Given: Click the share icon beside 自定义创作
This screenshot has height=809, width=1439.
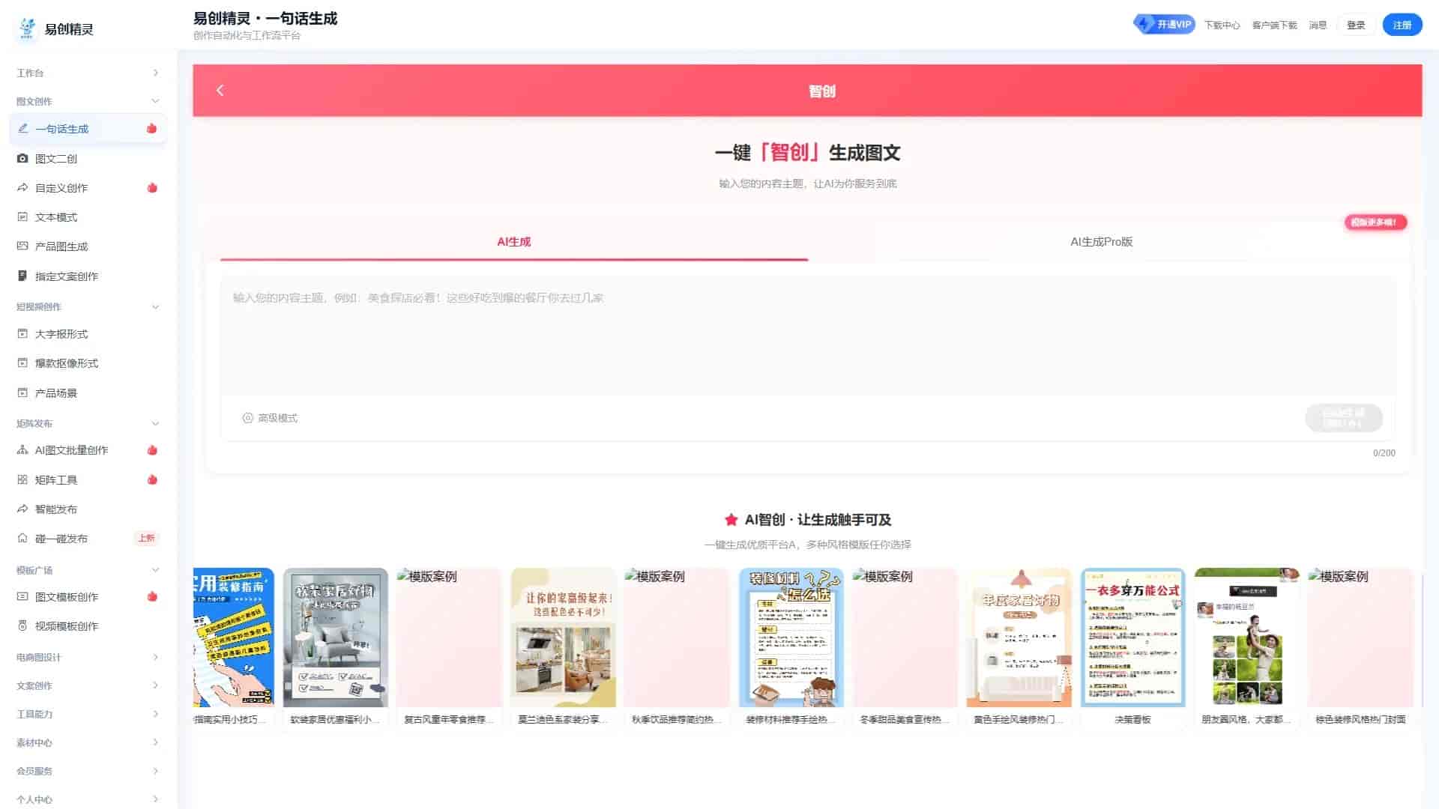Looking at the screenshot, I should pyautogui.click(x=22, y=188).
